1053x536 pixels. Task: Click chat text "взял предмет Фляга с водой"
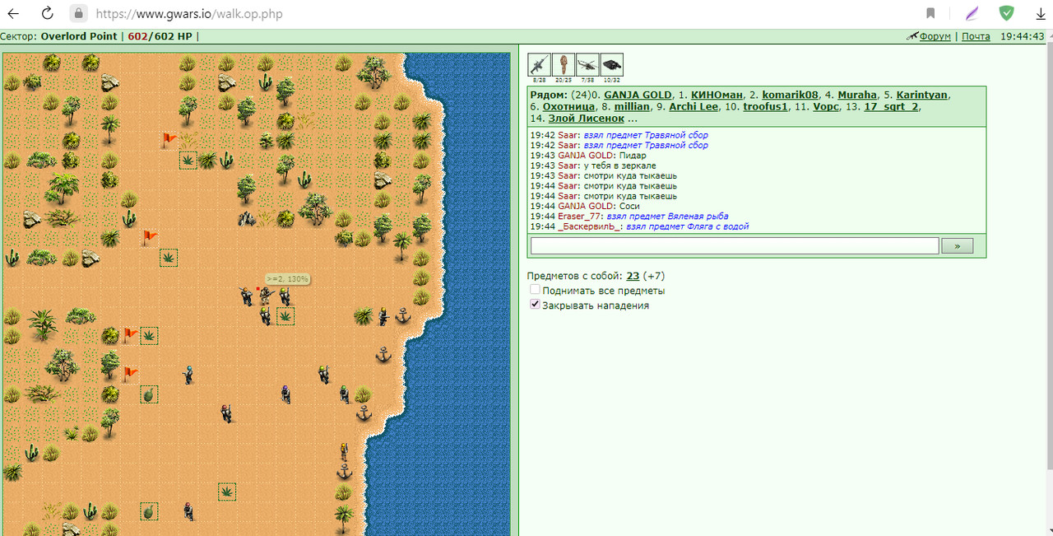click(x=688, y=226)
